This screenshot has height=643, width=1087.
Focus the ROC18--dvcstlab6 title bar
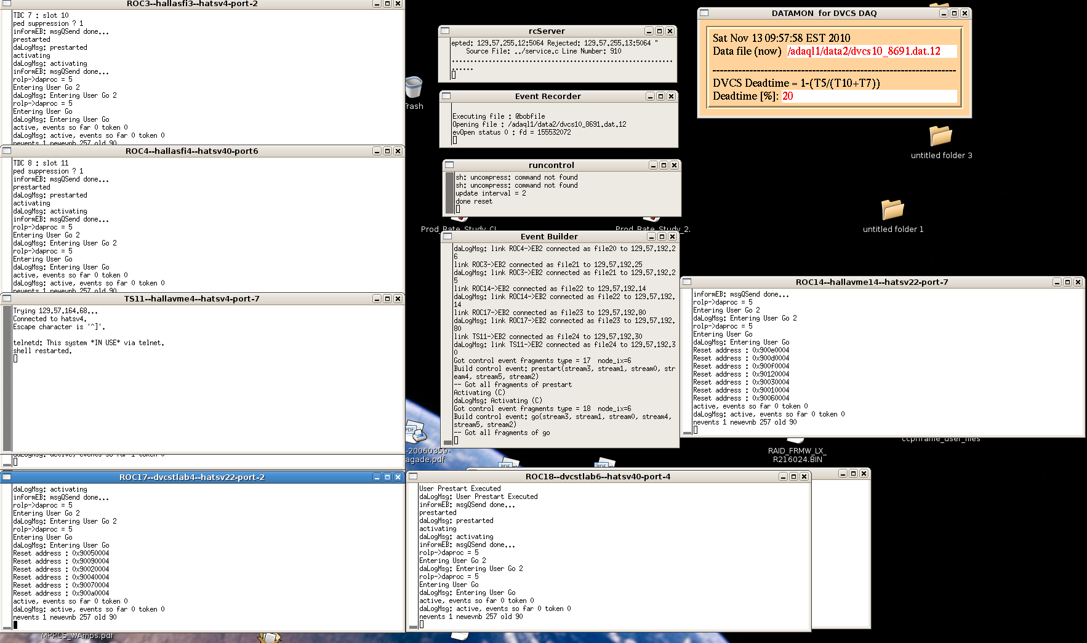(598, 476)
